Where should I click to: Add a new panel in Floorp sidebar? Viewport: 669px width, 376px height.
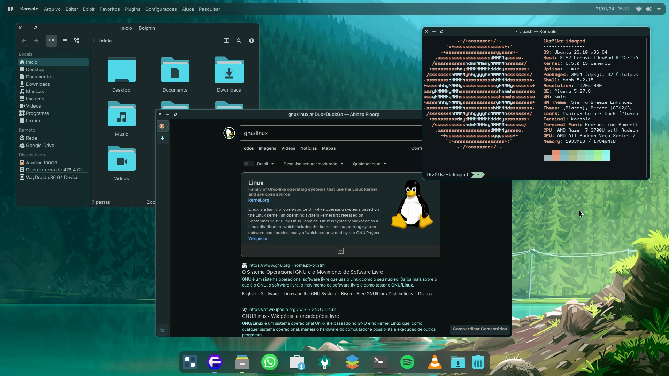coord(162,138)
